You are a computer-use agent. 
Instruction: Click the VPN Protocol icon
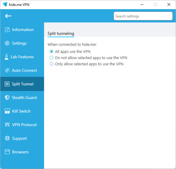(7, 125)
